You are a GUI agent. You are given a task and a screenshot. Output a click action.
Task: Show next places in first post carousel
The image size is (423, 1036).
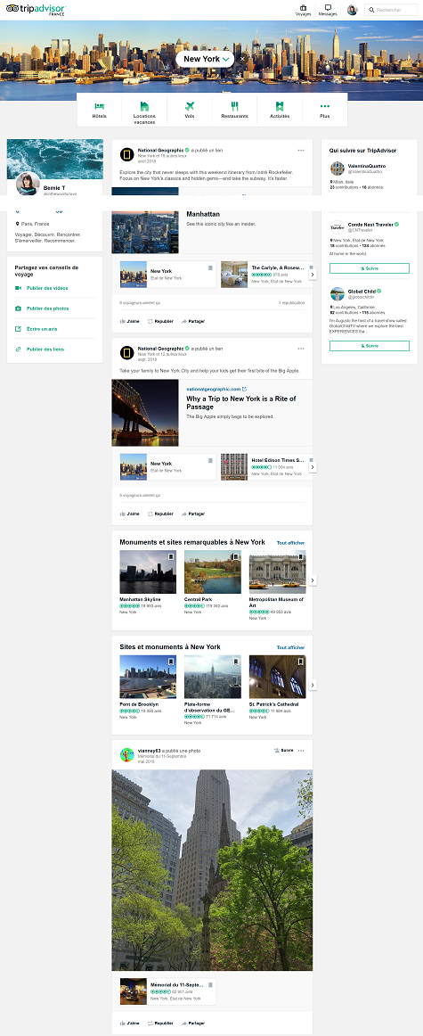(x=313, y=274)
